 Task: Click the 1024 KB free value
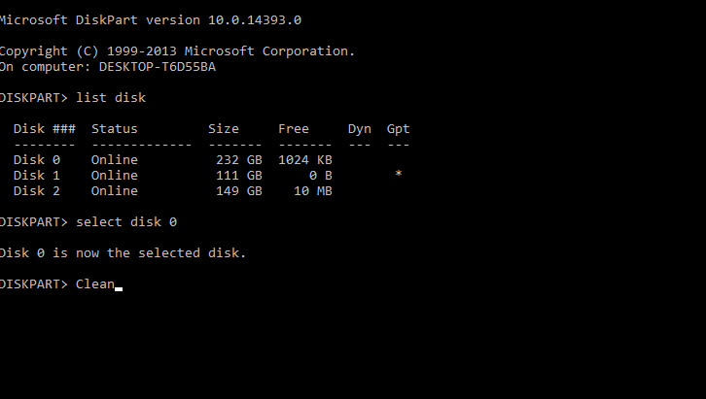[304, 160]
